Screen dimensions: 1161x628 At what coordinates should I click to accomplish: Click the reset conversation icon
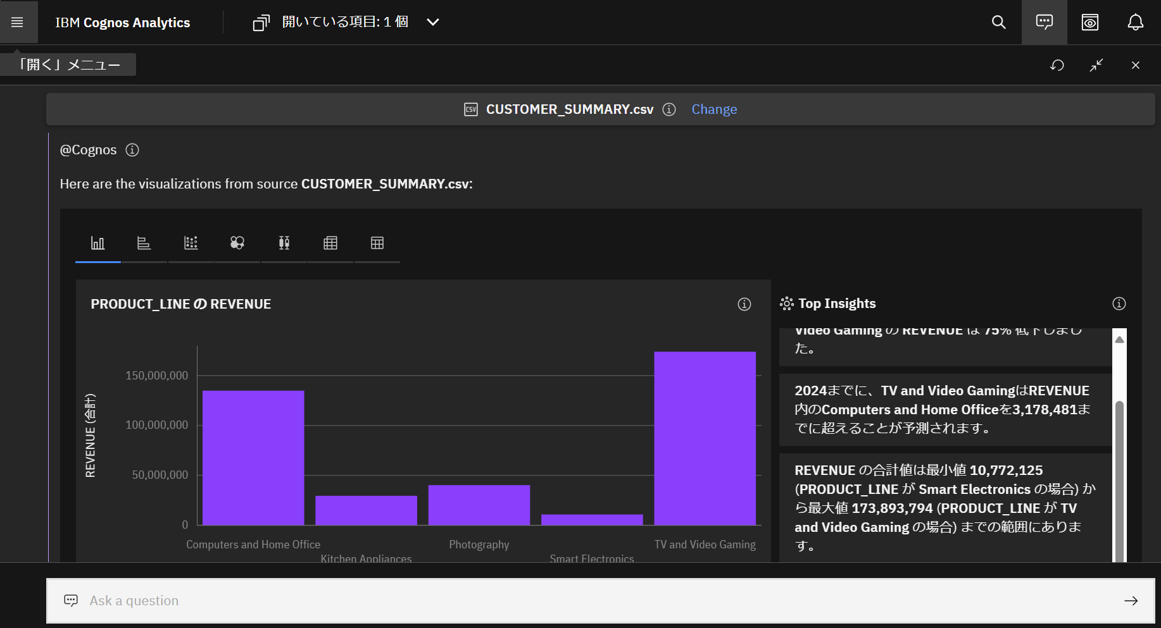tap(1057, 65)
